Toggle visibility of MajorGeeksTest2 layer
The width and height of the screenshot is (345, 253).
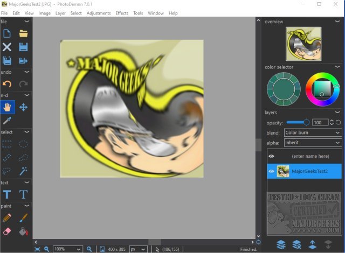(272, 171)
